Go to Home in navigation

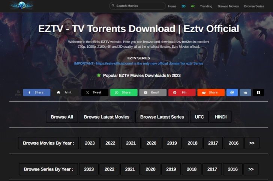[172, 6]
